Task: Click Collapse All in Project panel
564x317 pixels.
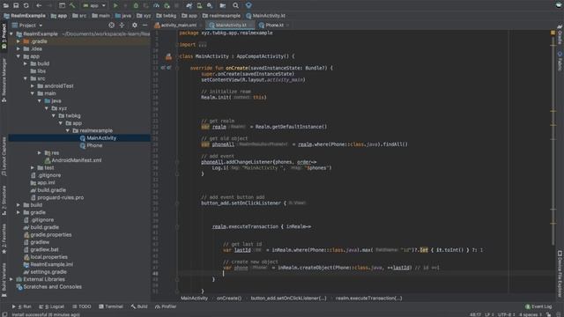Action: pos(122,26)
